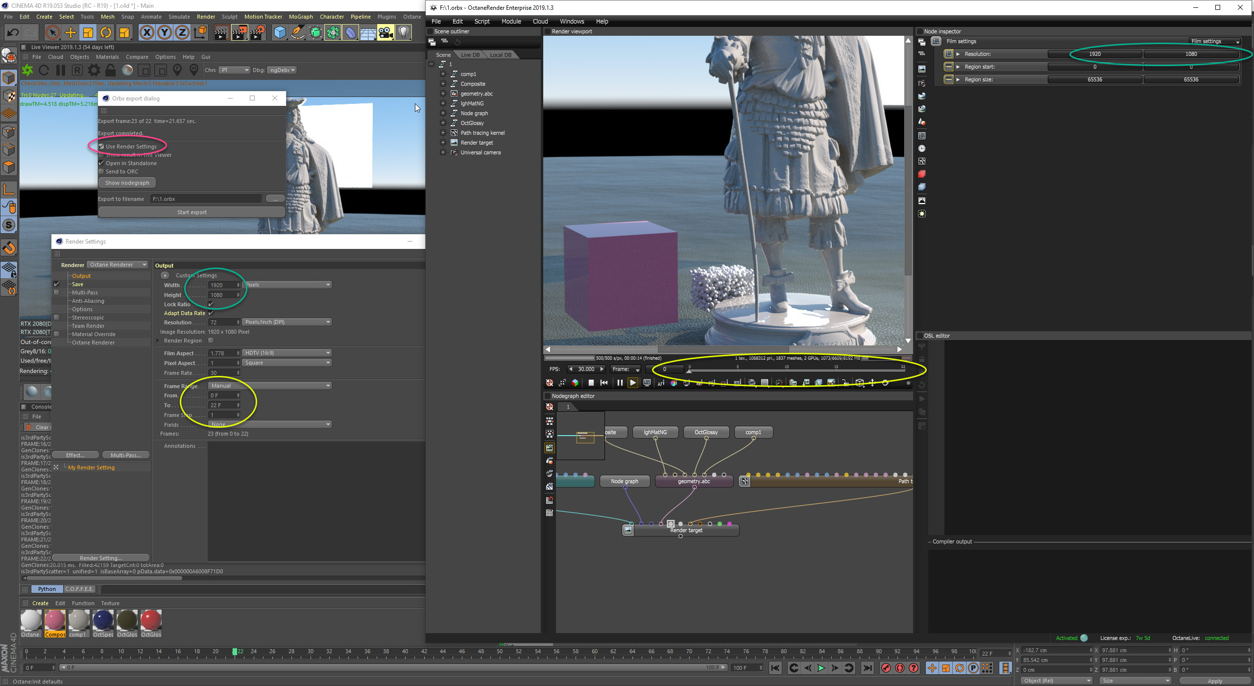
Task: Click the Undo arrow icon
Action: tap(13, 33)
